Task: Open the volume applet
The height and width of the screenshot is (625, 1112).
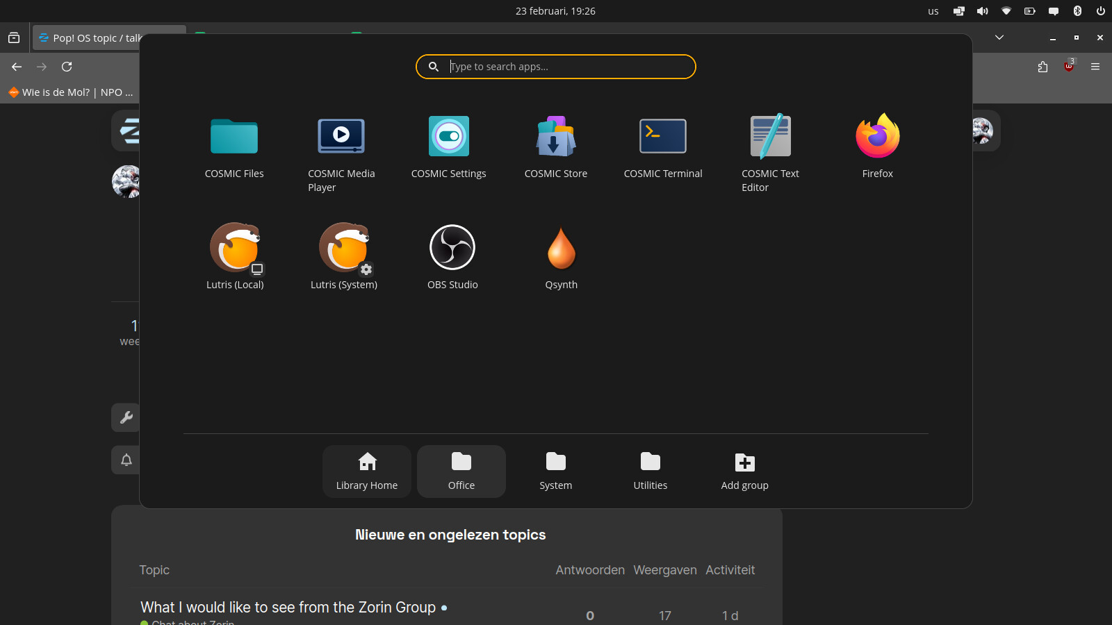Action: (x=982, y=11)
